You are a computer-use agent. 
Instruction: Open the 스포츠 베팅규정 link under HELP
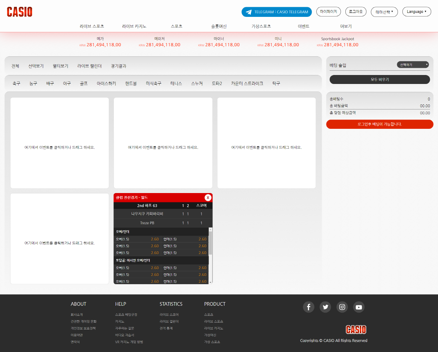[x=126, y=315]
